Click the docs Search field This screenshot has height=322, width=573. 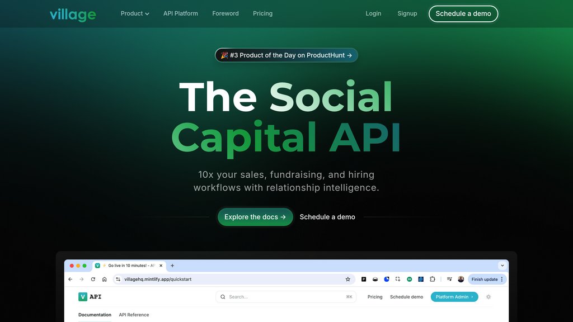click(x=286, y=297)
